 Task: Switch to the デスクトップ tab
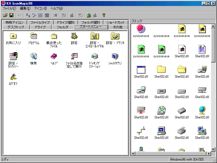tap(15, 27)
